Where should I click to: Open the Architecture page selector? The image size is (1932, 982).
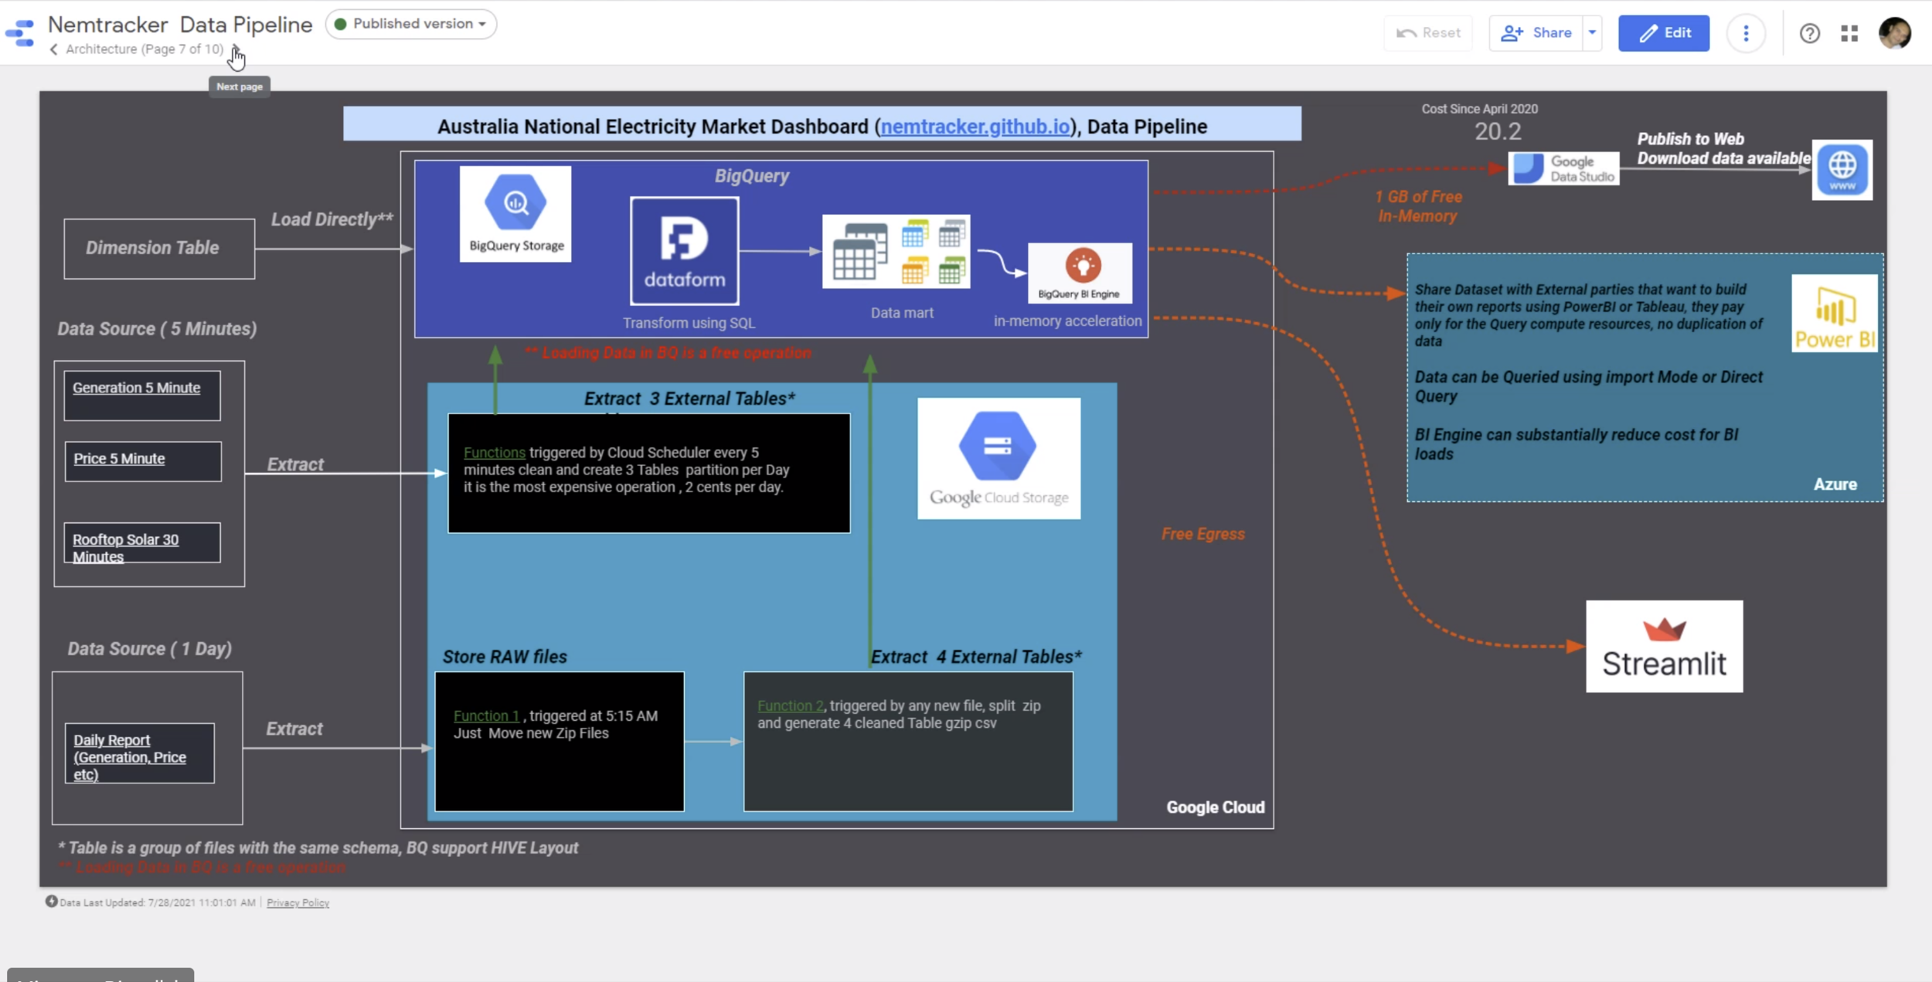[144, 49]
